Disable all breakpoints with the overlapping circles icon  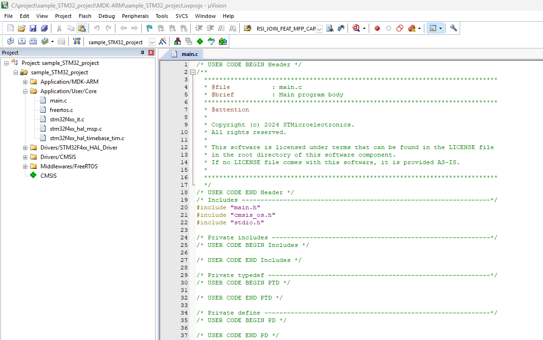400,28
